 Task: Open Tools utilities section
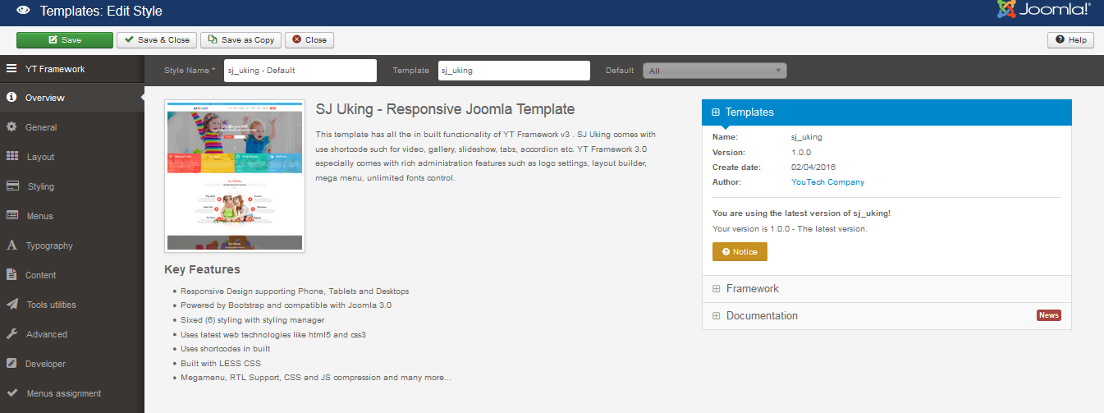tap(72, 305)
